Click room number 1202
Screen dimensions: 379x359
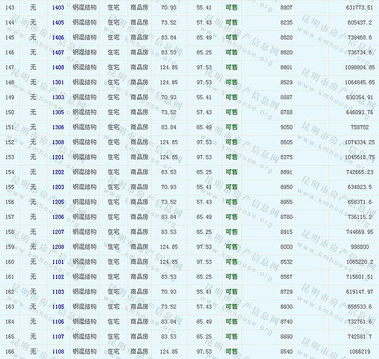tap(58, 173)
